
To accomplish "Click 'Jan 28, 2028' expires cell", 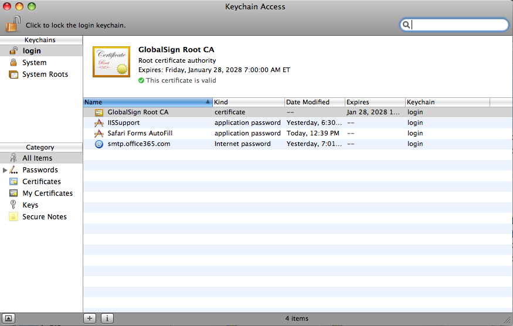I will click(x=373, y=112).
